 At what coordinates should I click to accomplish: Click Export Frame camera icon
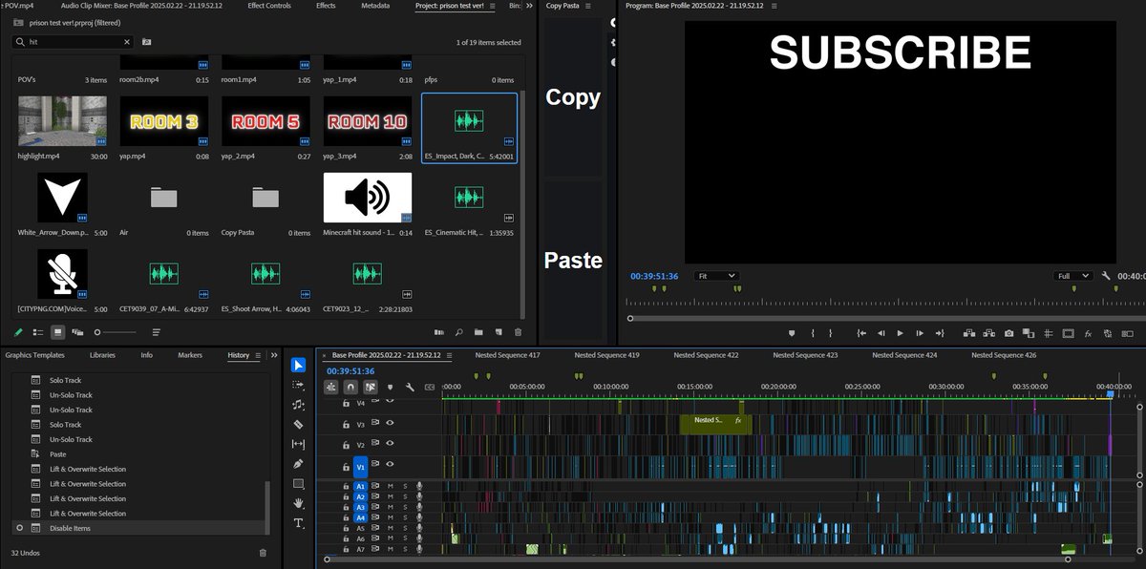pyautogui.click(x=1009, y=333)
